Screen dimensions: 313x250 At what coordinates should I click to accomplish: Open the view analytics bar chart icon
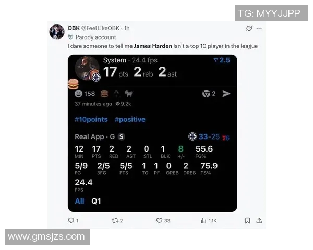203,220
